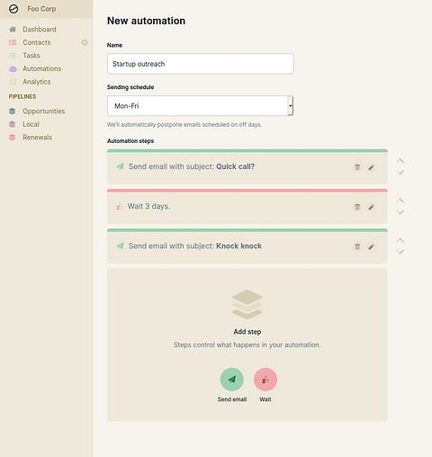Move Knock knock step up

(x=400, y=240)
